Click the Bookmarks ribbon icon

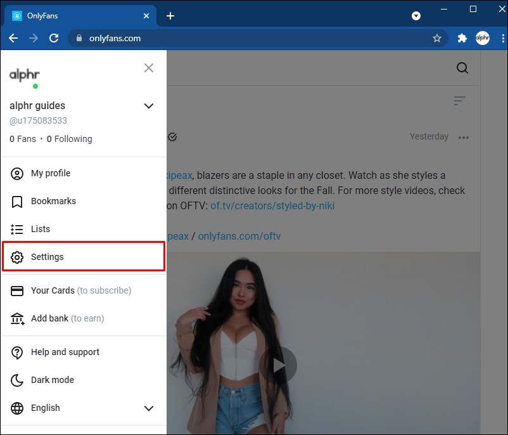point(17,202)
